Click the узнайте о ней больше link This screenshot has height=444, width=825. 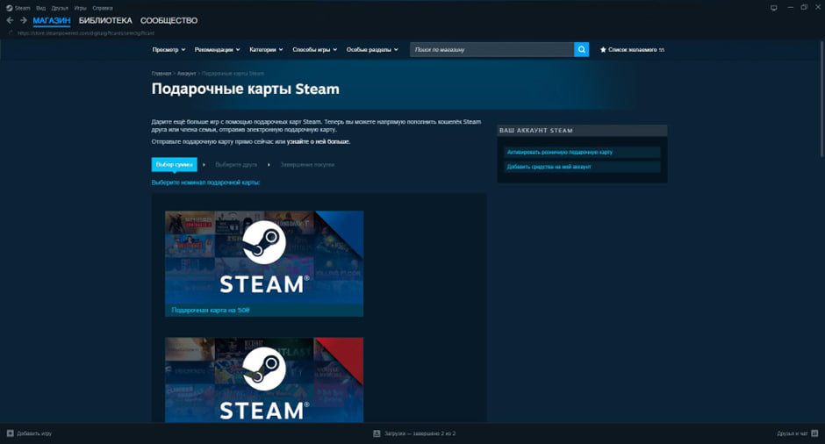[x=319, y=141]
